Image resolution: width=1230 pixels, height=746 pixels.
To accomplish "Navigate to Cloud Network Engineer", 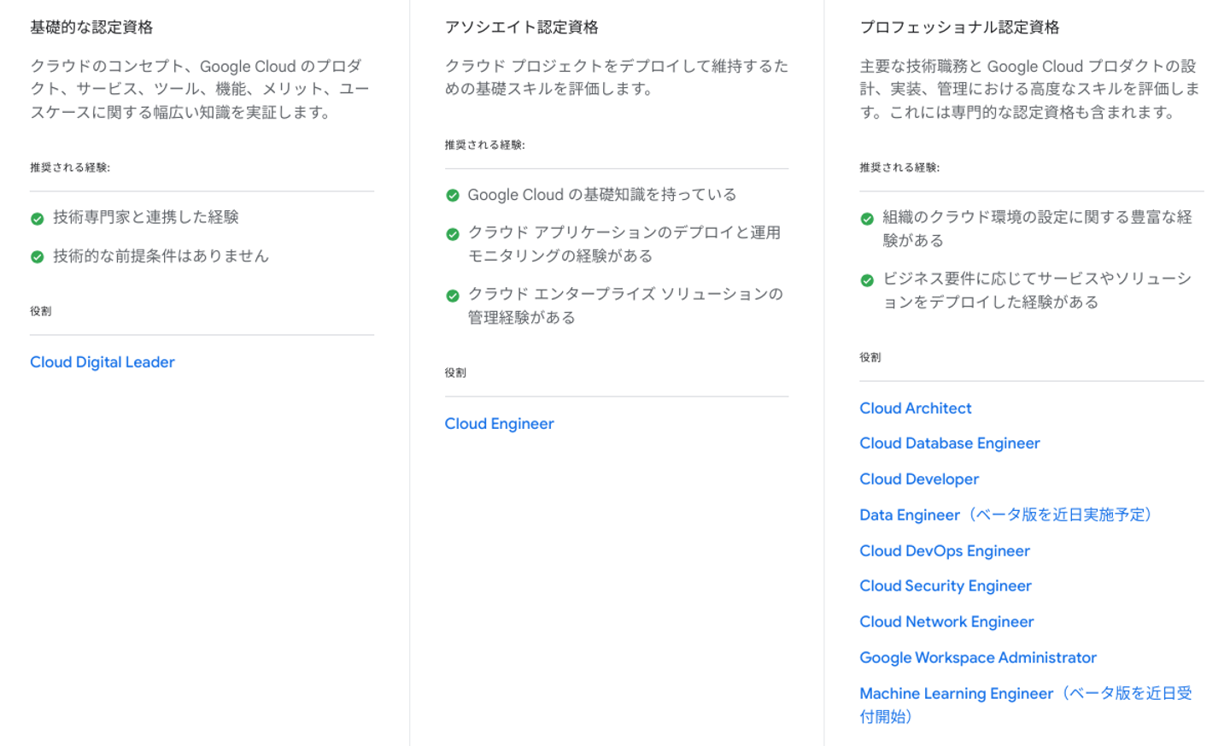I will (x=946, y=622).
